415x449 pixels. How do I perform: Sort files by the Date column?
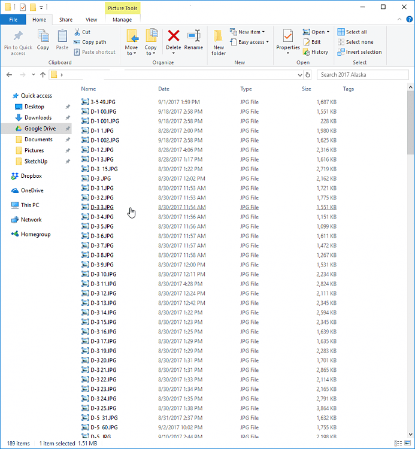[x=164, y=89]
